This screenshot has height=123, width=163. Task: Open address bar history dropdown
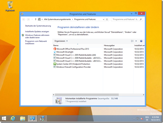(x=104, y=19)
